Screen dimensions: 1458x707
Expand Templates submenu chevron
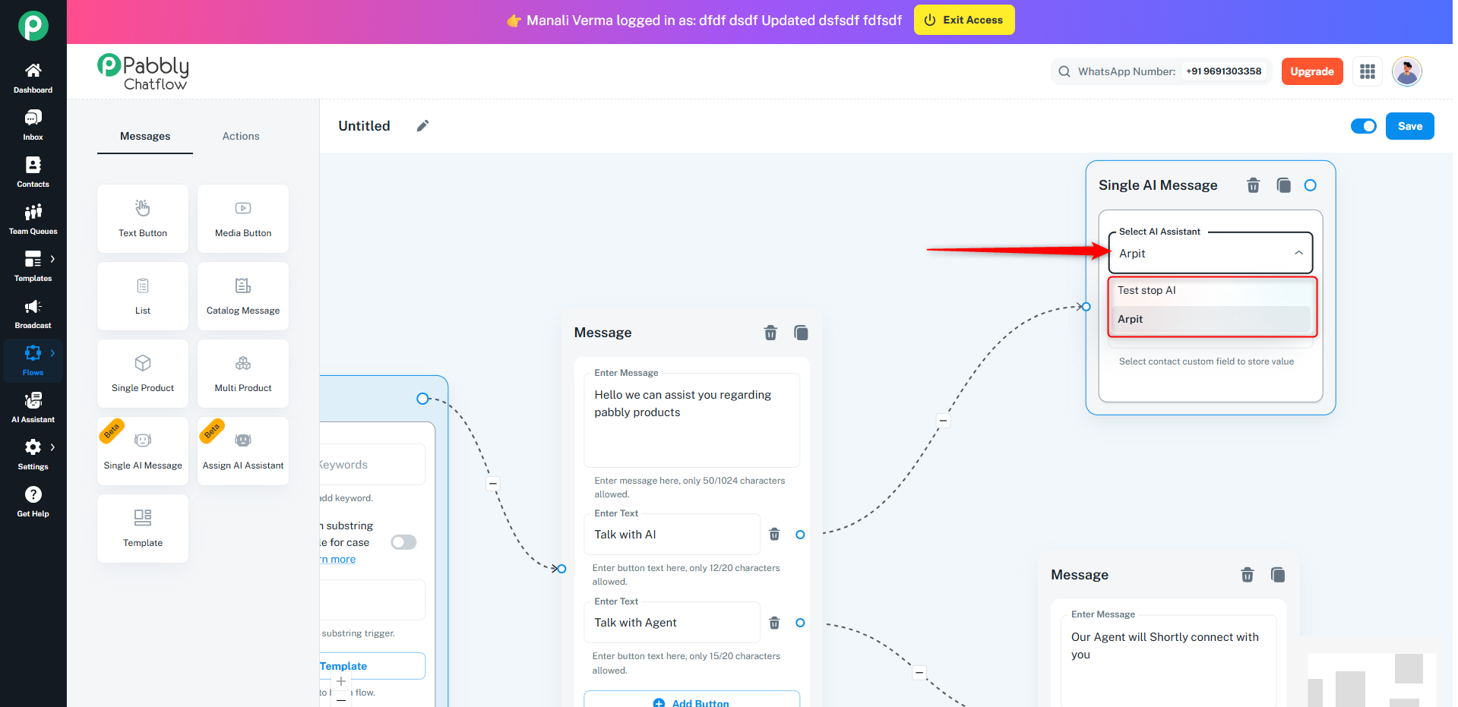click(x=52, y=259)
